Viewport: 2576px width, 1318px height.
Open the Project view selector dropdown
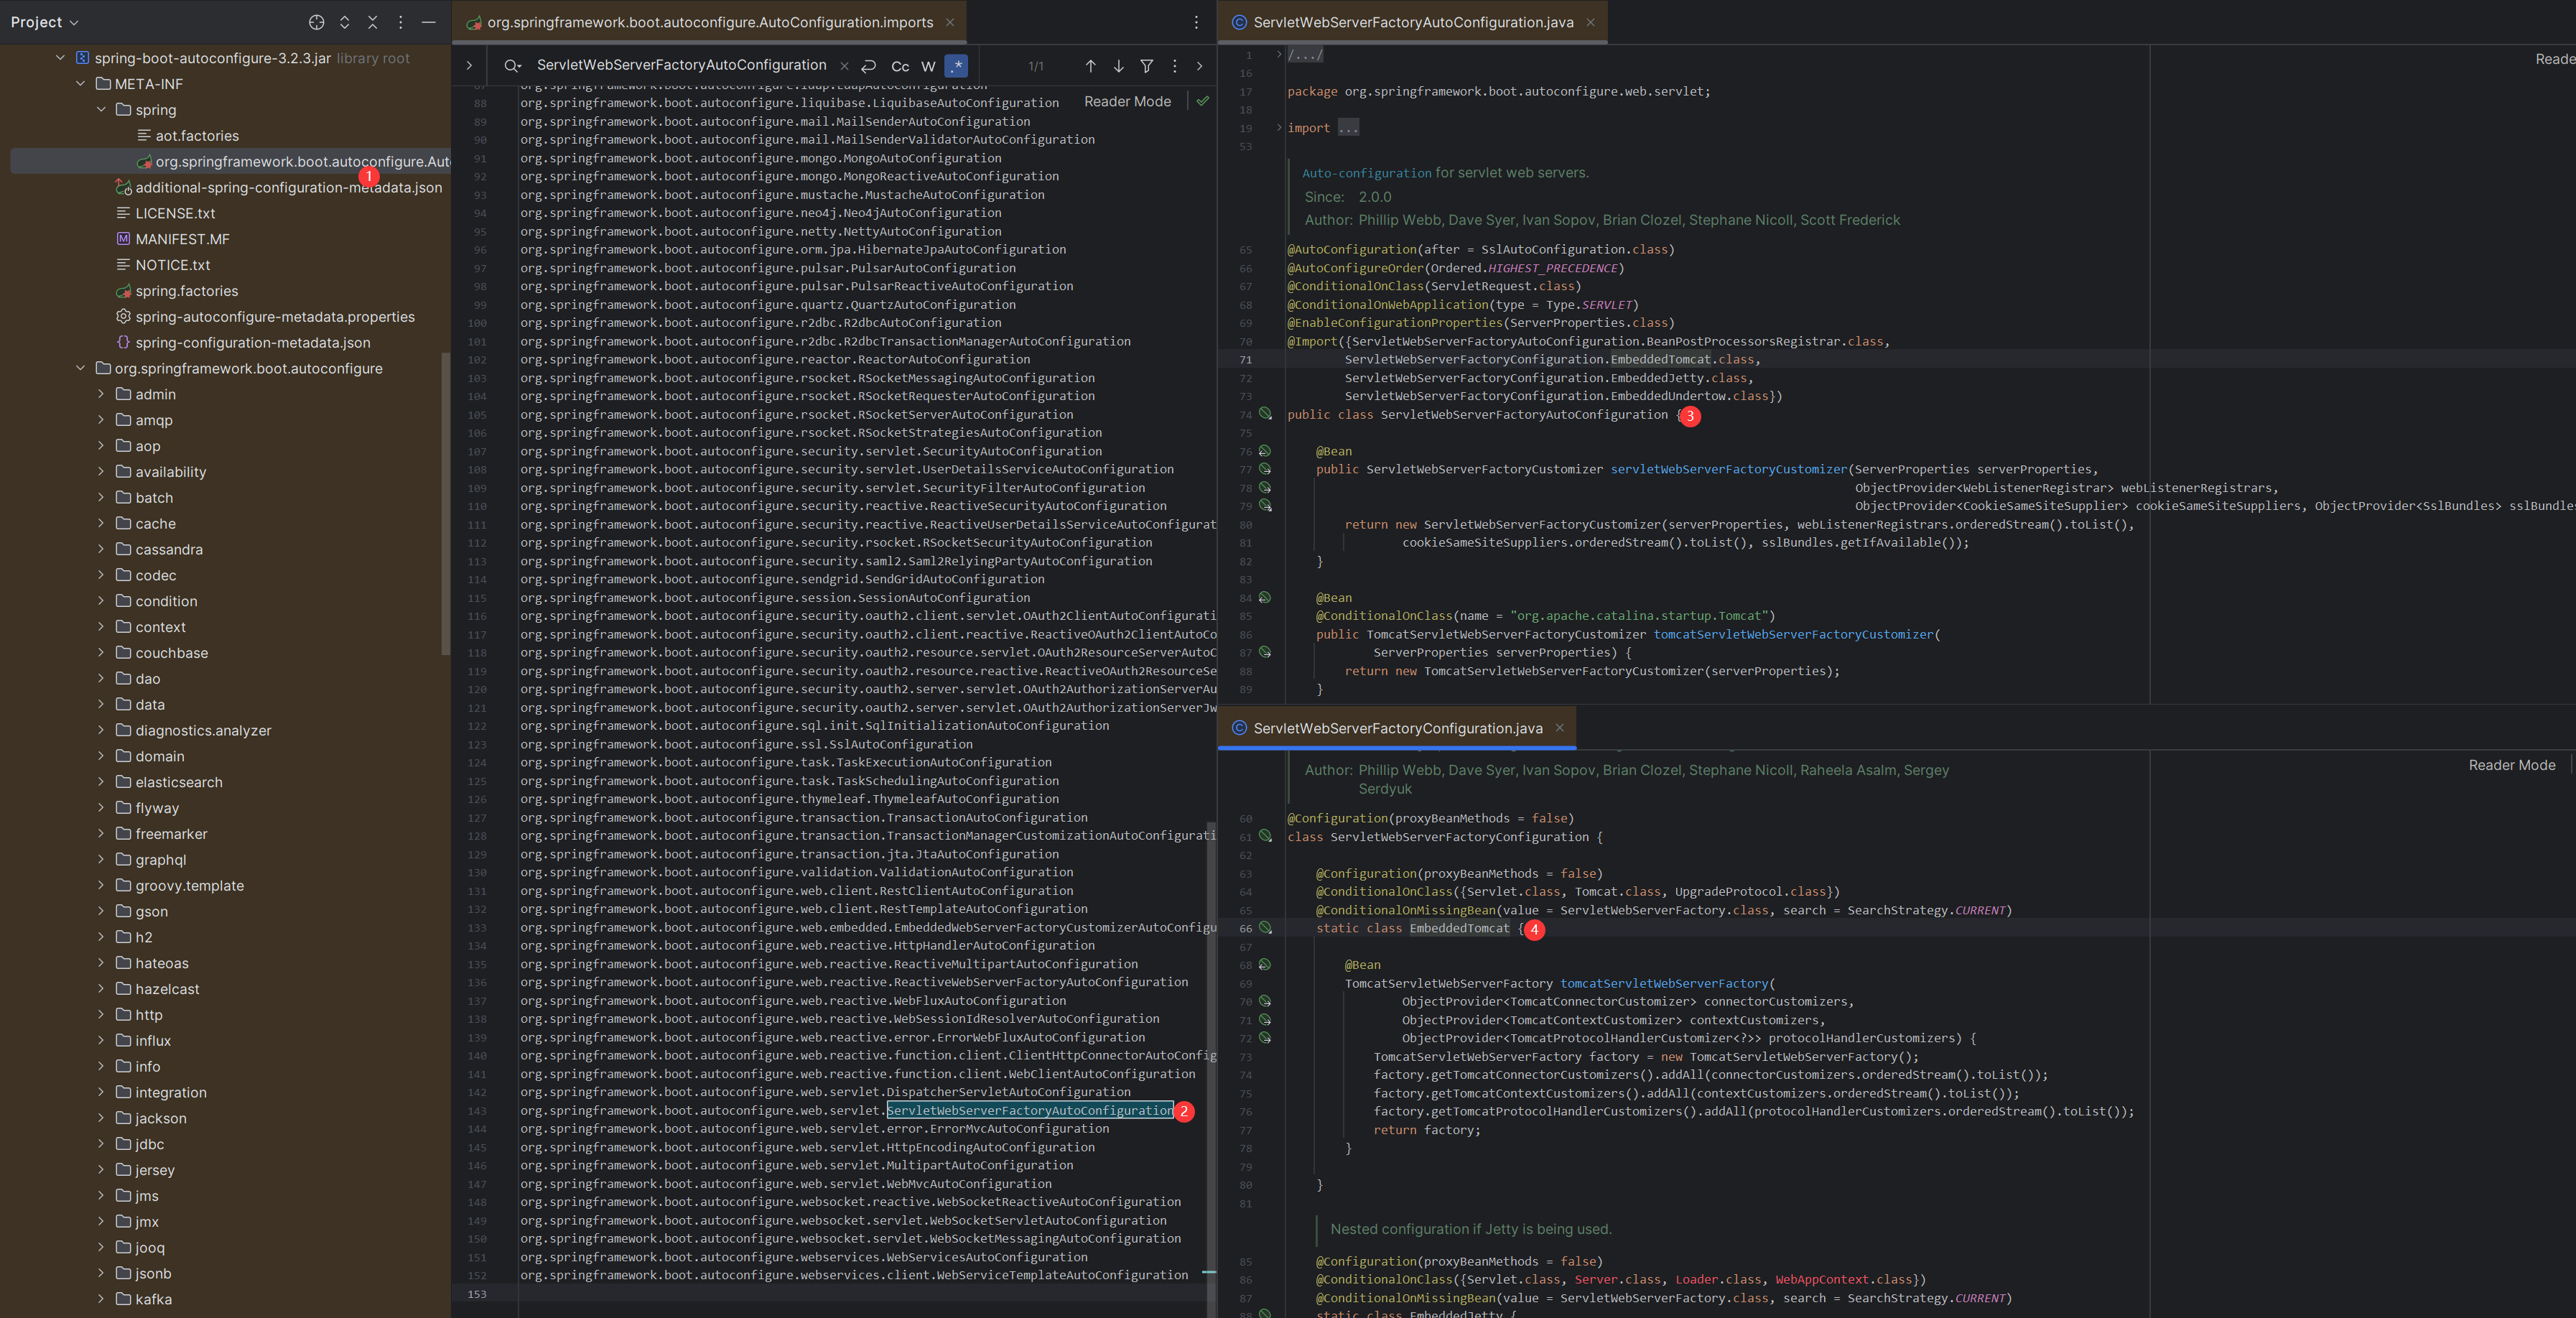(45, 21)
